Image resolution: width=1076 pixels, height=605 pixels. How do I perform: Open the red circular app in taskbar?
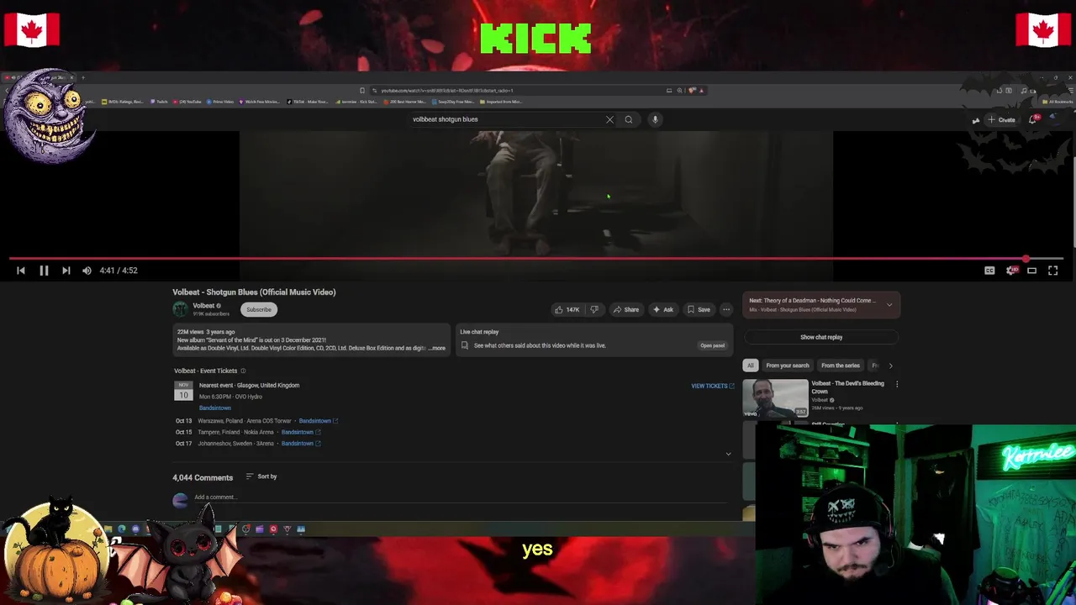point(273,529)
